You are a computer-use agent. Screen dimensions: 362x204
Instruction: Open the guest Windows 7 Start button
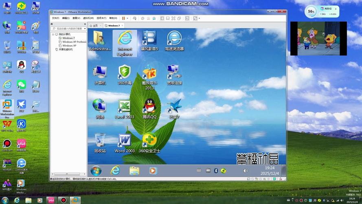point(96,171)
